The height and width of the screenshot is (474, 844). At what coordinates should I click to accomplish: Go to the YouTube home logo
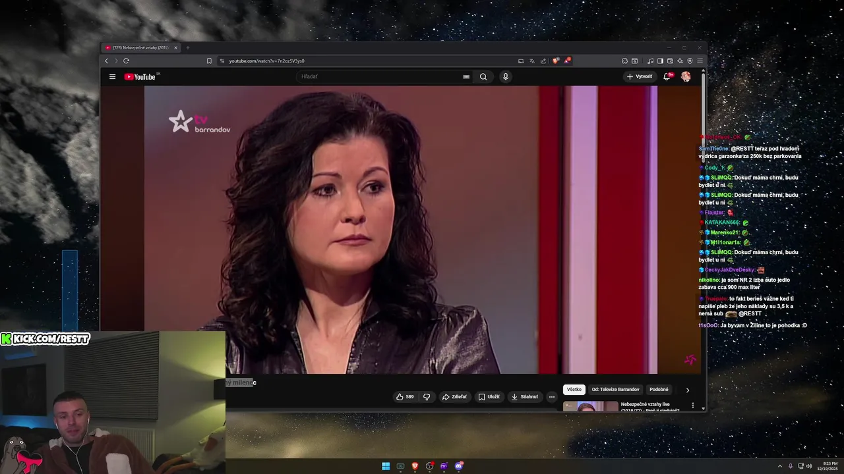[140, 77]
